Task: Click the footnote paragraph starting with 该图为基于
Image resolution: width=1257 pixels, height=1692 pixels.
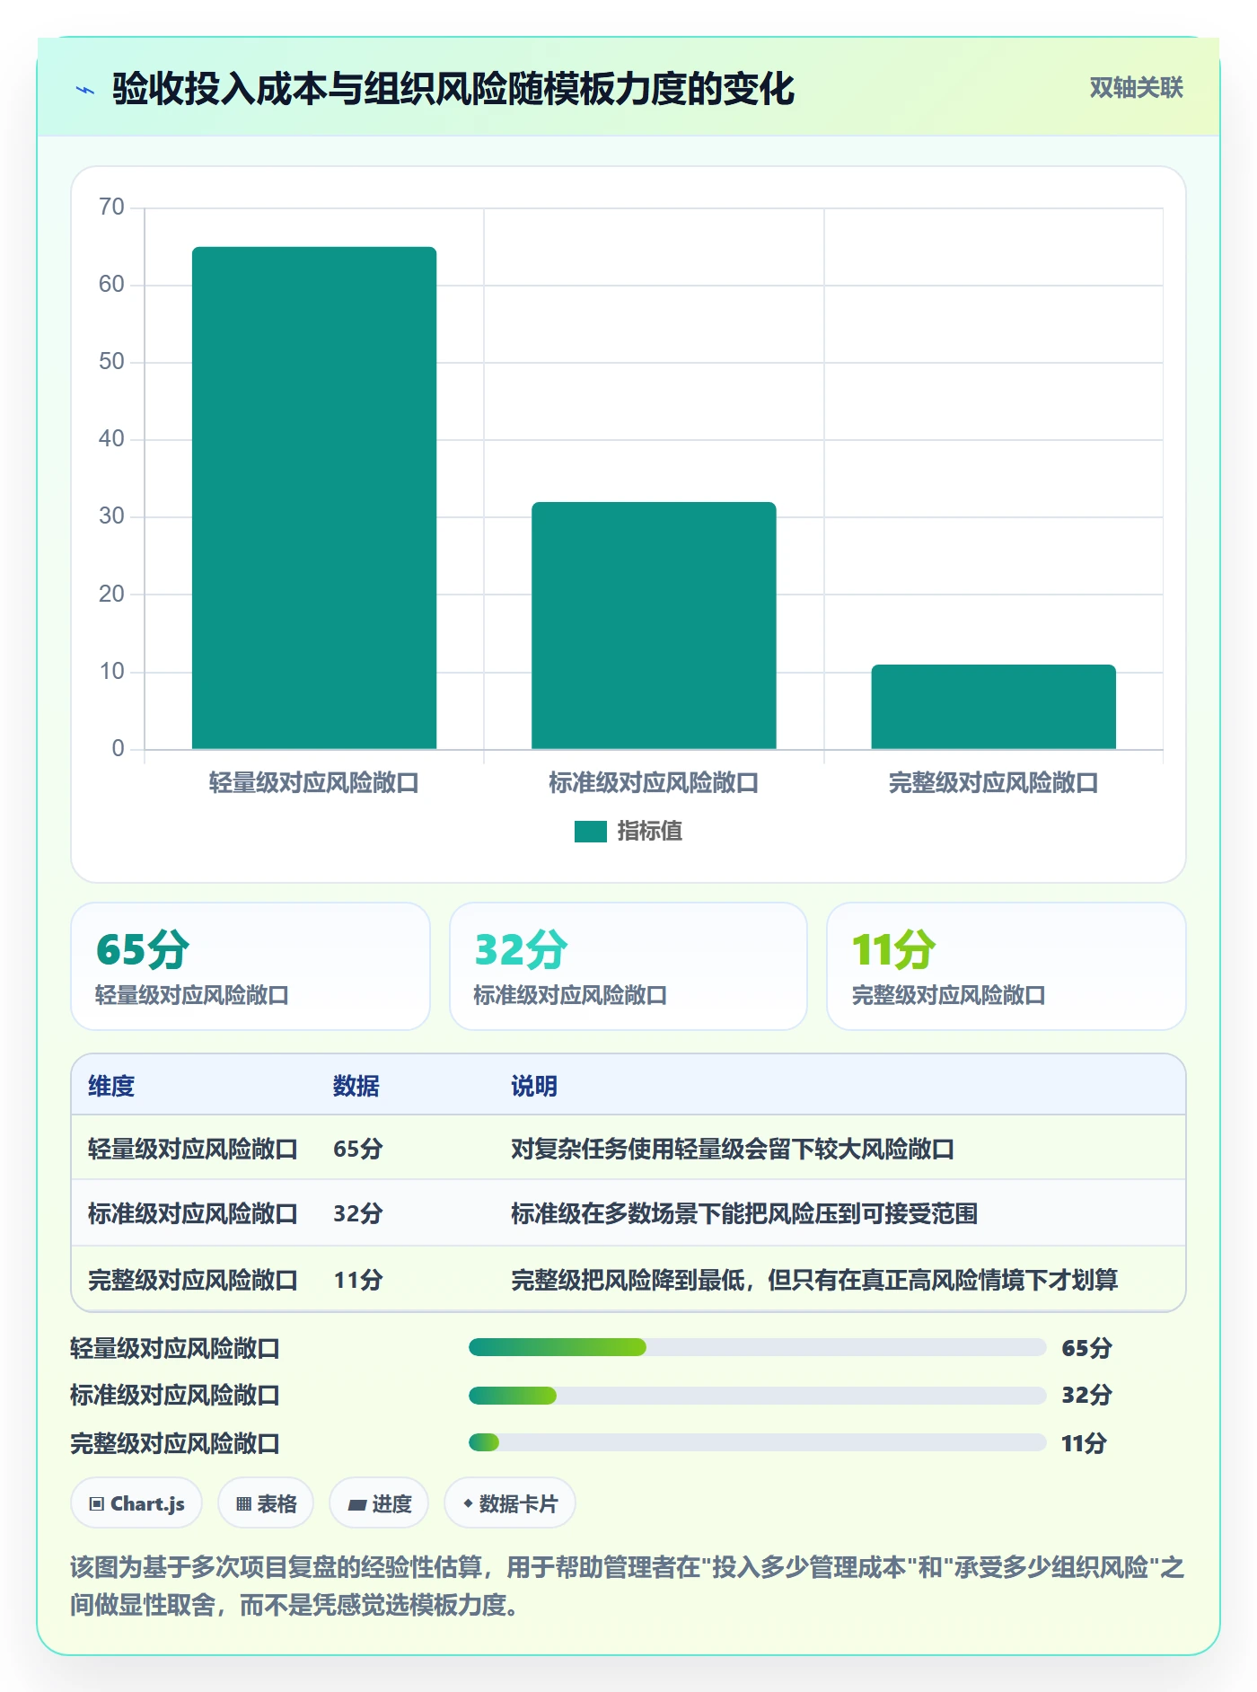Action: [x=628, y=1586]
